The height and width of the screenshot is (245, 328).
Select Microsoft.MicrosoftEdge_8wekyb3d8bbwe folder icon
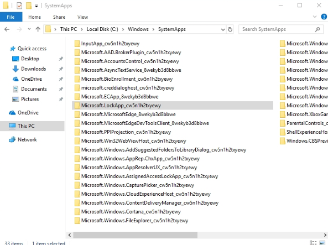click(x=77, y=114)
